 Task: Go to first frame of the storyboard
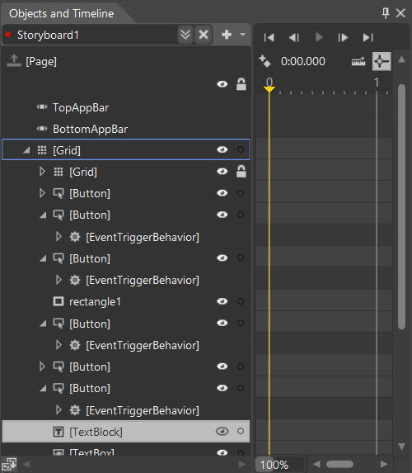click(269, 37)
